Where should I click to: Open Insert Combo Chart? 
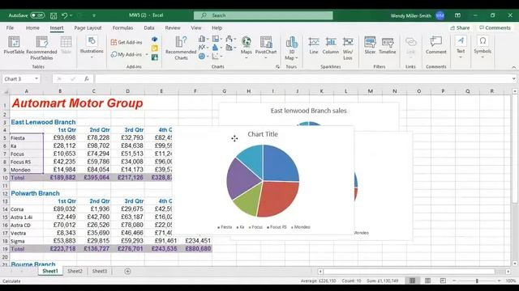pos(230,48)
